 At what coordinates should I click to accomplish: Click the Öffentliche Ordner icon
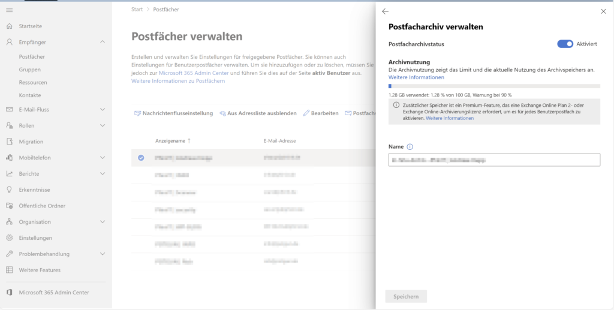9,206
